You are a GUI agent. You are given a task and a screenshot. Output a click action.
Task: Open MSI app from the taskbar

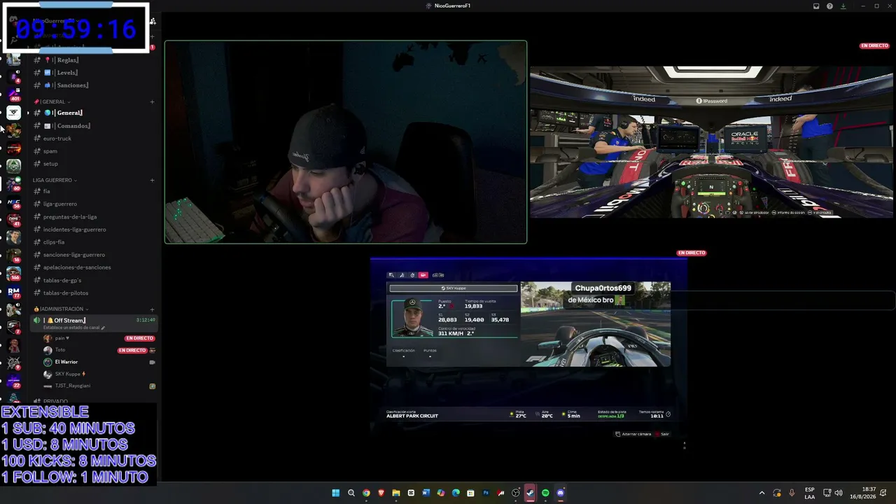(x=500, y=493)
